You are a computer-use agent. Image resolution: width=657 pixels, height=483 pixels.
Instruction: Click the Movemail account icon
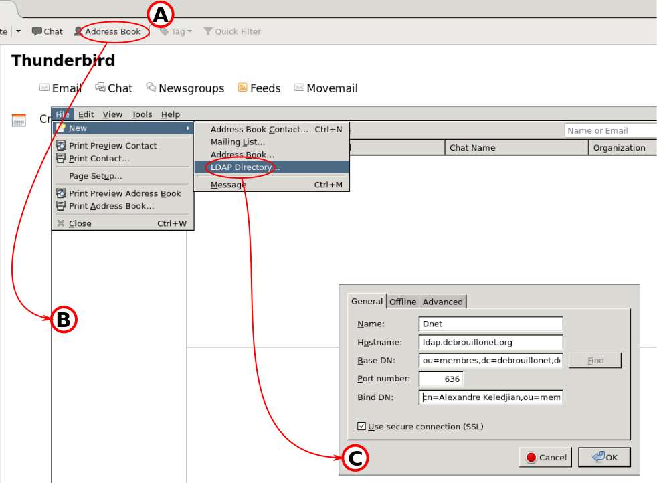(x=299, y=87)
